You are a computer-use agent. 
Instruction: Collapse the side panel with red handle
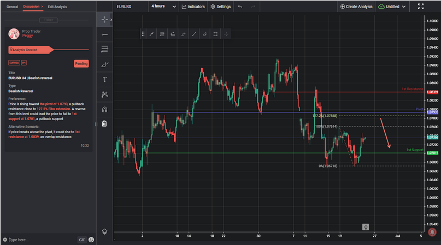tap(96, 124)
